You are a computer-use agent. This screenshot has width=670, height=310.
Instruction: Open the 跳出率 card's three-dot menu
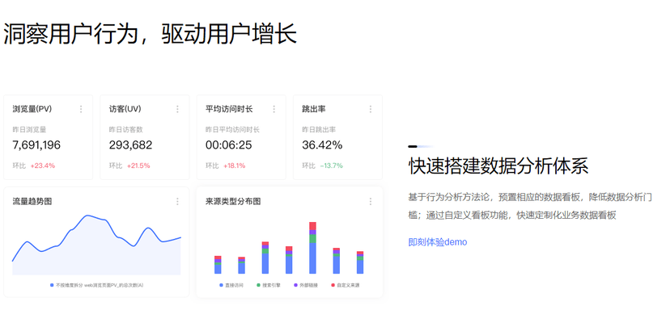pos(371,109)
